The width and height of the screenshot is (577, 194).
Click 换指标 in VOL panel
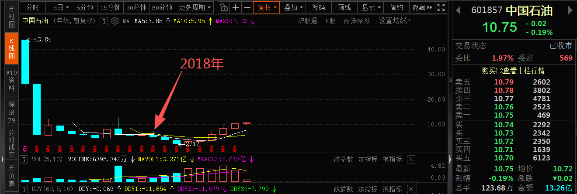pyautogui.click(x=392, y=160)
